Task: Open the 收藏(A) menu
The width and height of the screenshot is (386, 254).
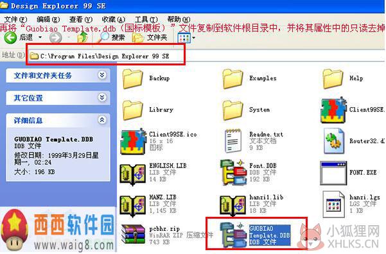Action: click(x=113, y=19)
